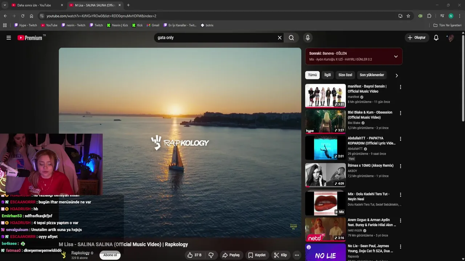Mute tab audio speaker icon in toolbar
Viewport: 465px width, 261px height.
coord(420,16)
